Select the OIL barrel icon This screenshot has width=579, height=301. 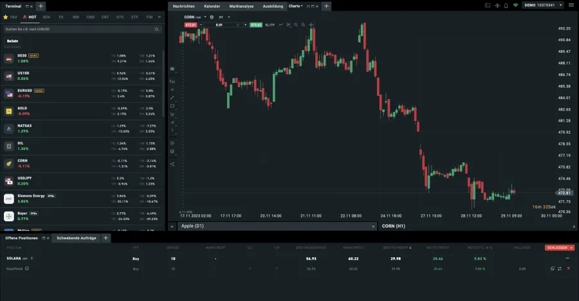coord(9,146)
